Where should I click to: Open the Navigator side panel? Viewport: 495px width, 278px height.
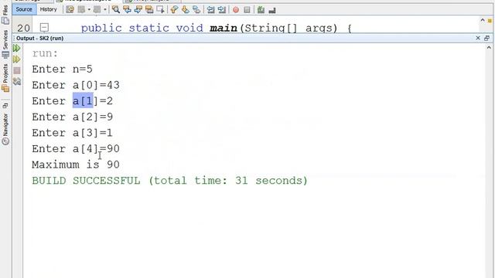point(5,129)
